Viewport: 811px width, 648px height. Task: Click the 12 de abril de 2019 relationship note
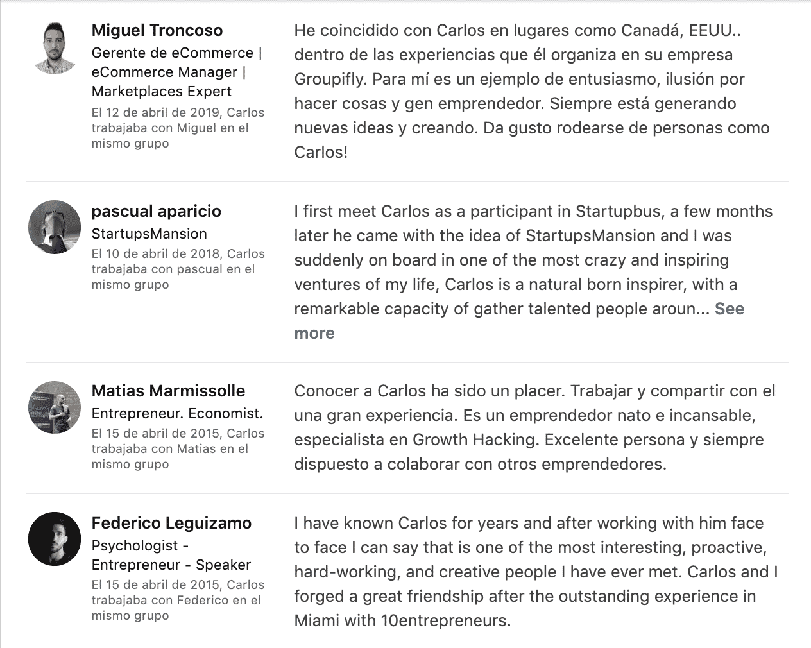coord(178,128)
